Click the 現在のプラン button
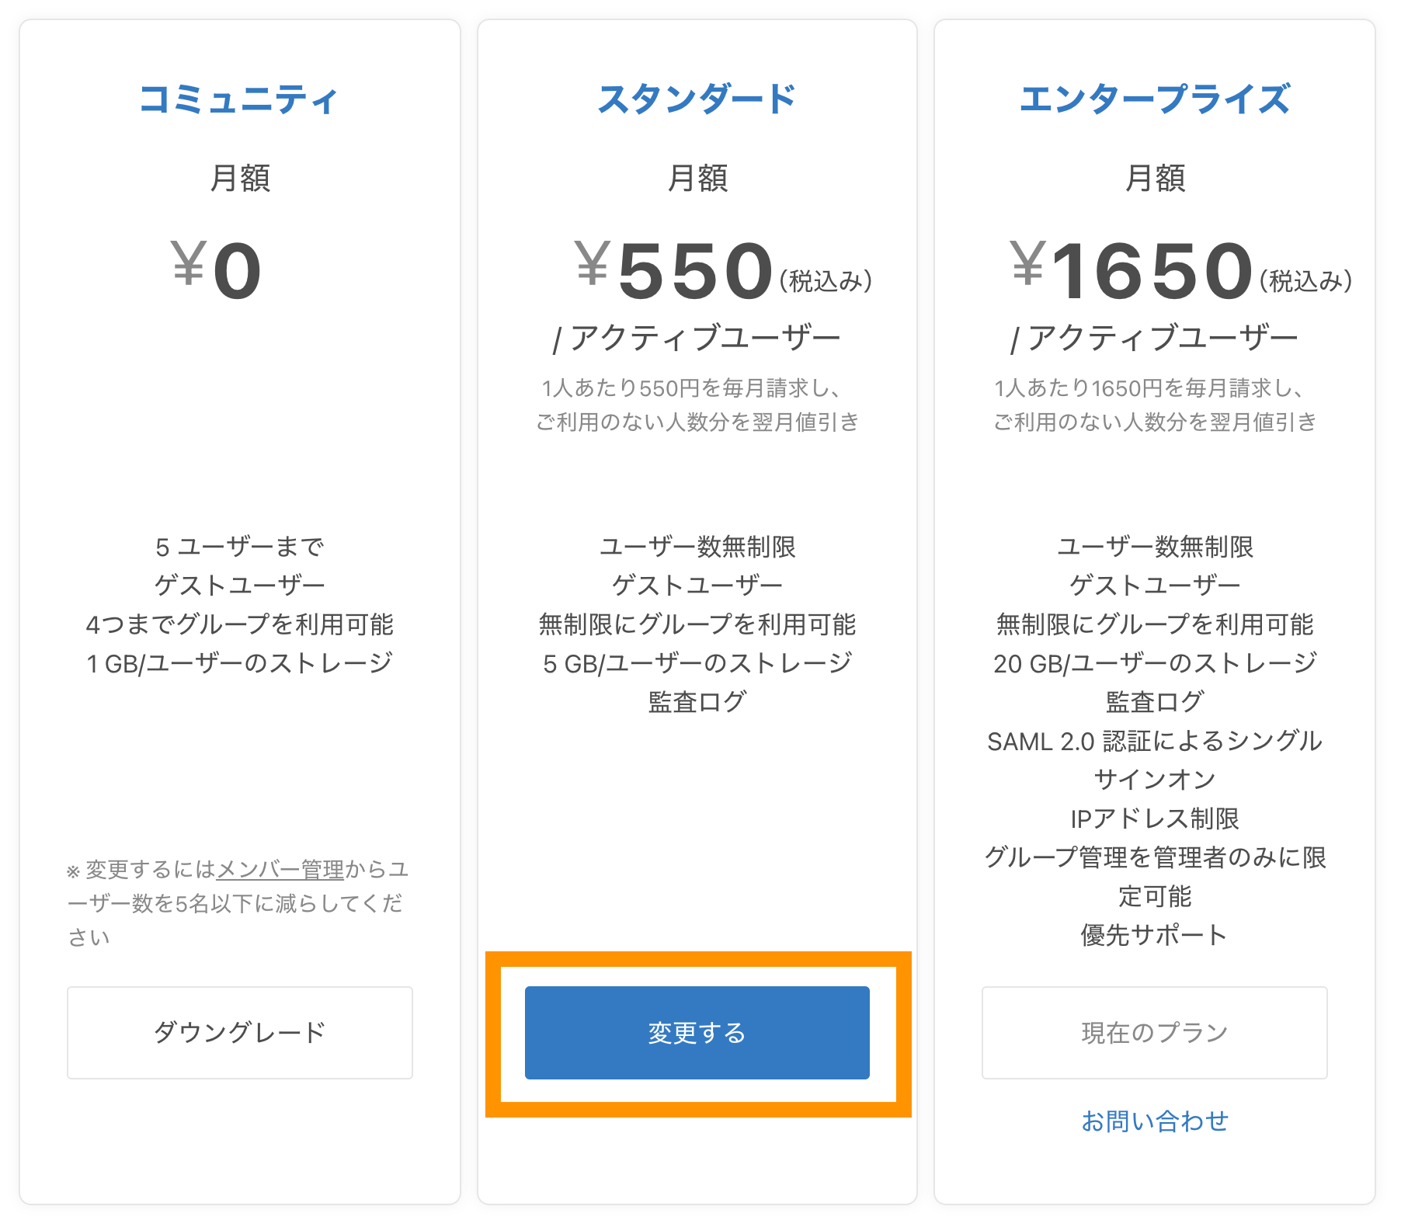 tap(1154, 1032)
